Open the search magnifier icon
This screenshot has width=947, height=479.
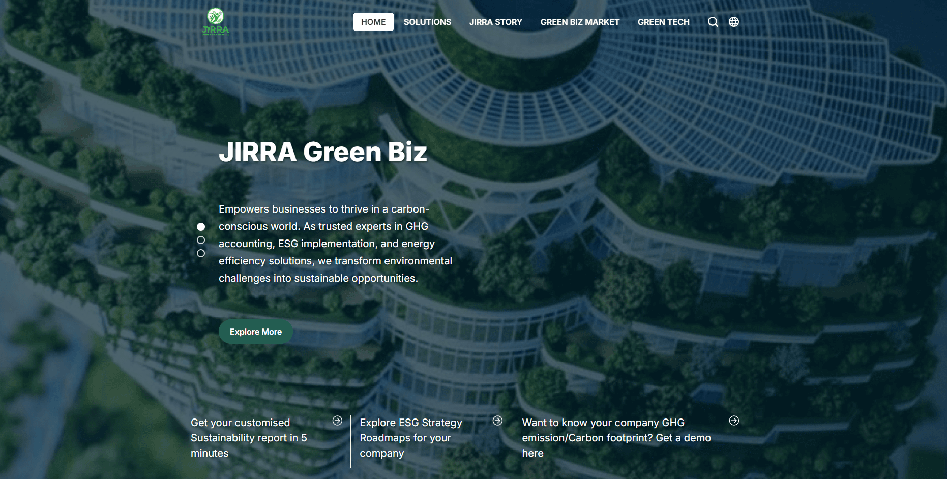pos(713,22)
